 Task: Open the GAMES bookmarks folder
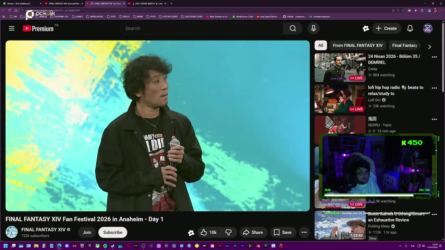tap(77, 16)
